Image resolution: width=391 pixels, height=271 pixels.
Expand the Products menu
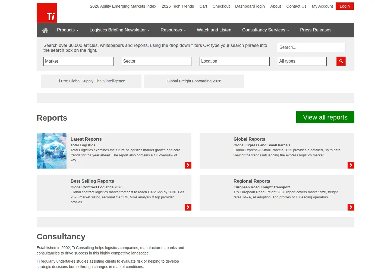(68, 30)
